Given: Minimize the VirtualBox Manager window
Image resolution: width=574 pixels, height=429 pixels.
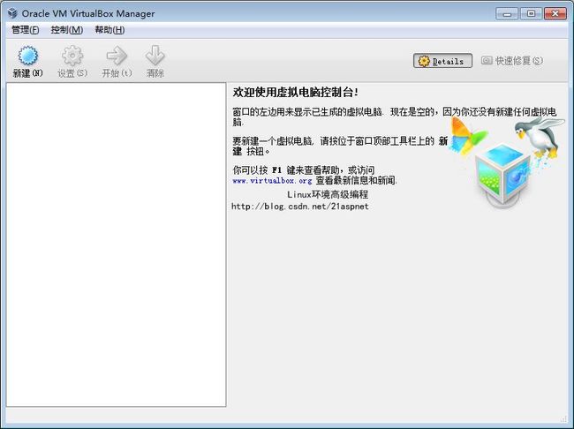Looking at the screenshot, I should [507, 14].
